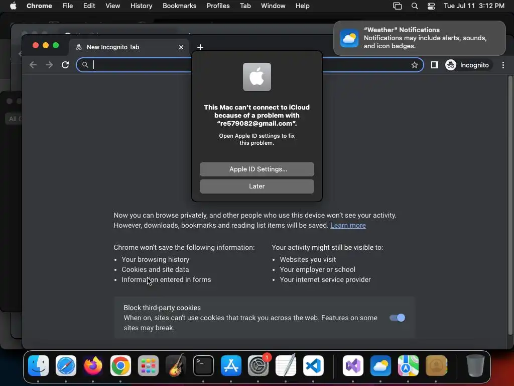Click Apple ID Settings… button
The height and width of the screenshot is (386, 514).
pyautogui.click(x=256, y=169)
